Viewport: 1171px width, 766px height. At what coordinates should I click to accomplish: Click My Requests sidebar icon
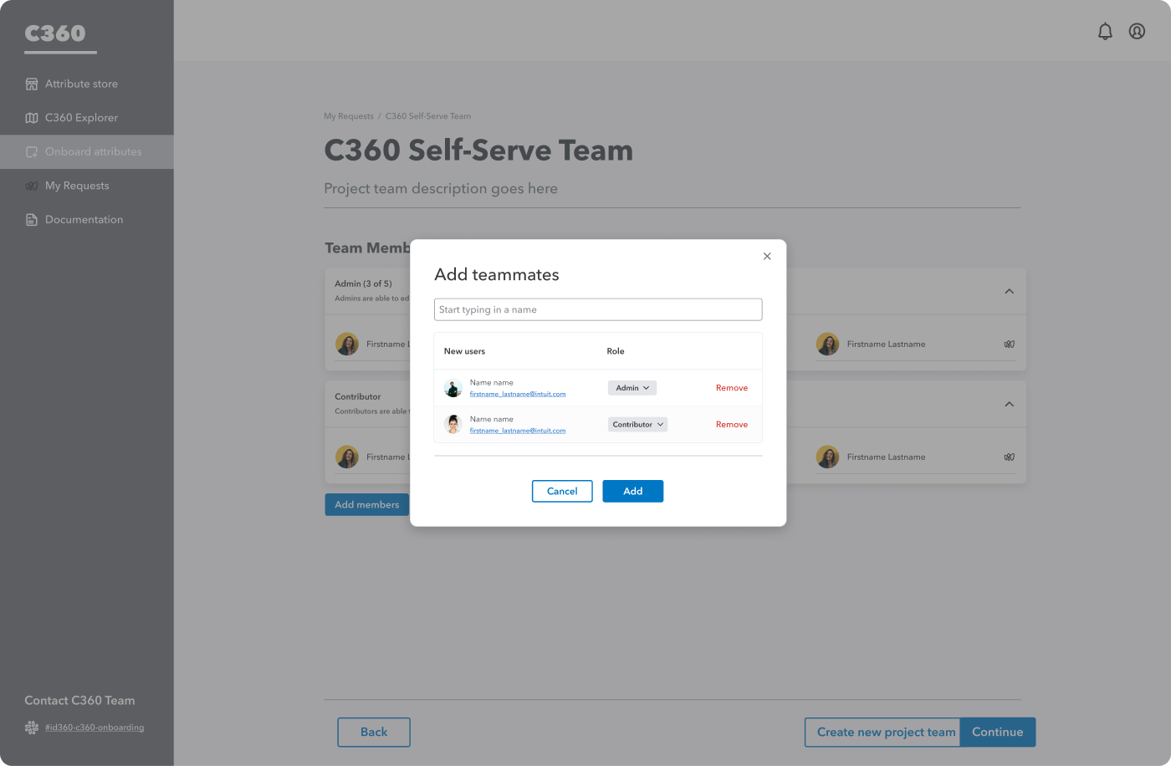32,186
